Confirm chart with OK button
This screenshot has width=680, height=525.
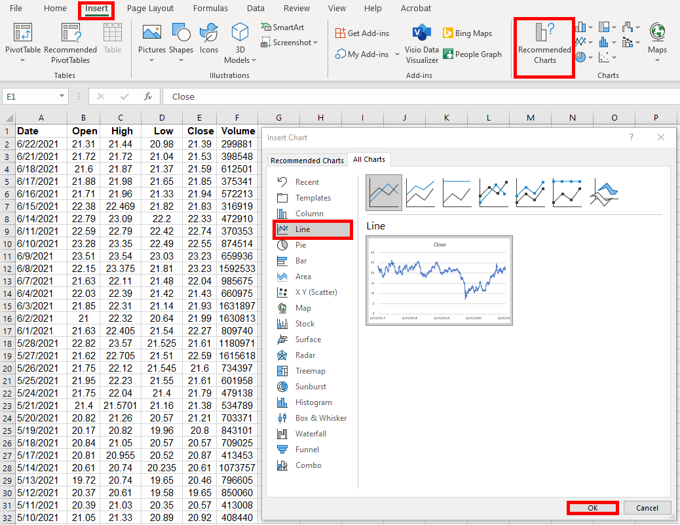pos(592,508)
